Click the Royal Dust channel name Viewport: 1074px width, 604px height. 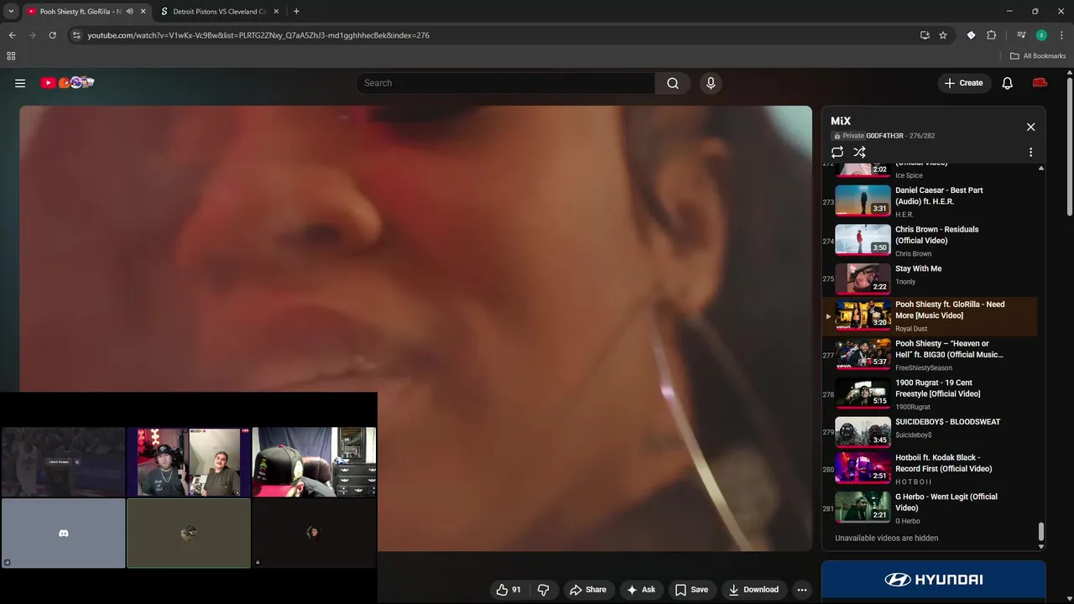pyautogui.click(x=911, y=329)
